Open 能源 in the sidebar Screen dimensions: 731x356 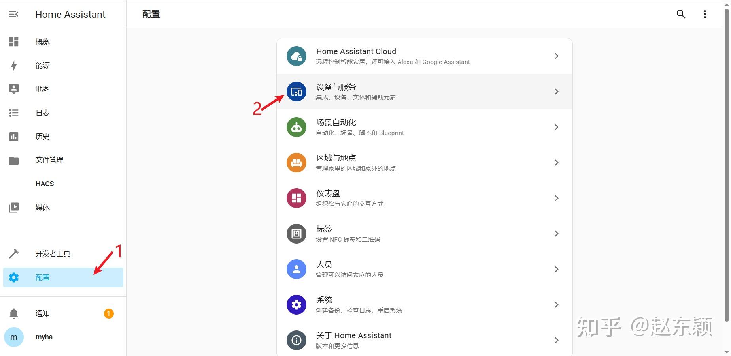[x=63, y=66]
